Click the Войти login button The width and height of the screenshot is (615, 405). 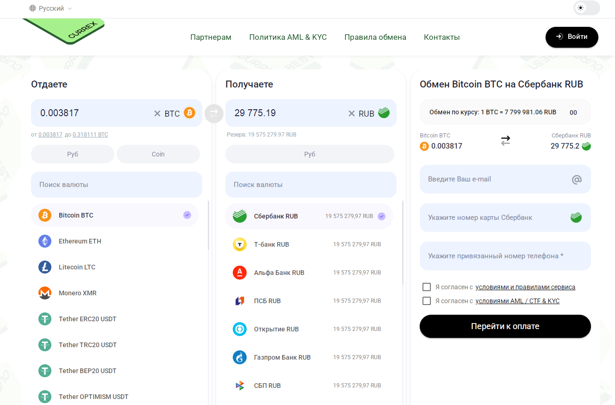coord(572,37)
